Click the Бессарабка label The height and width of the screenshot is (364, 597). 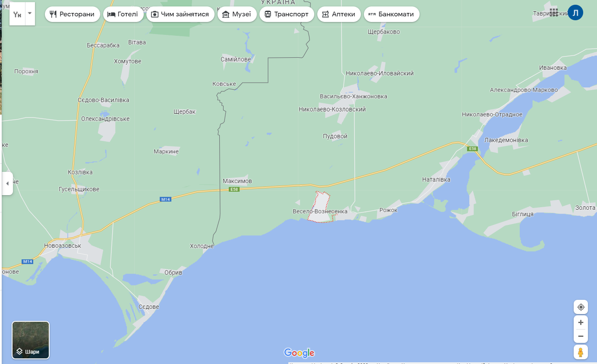click(103, 45)
